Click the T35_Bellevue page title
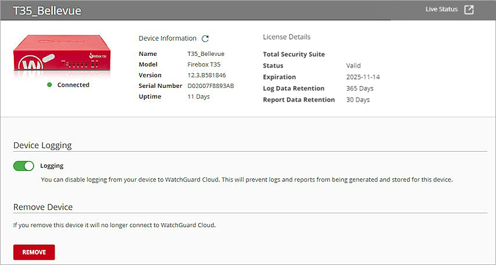496x265 pixels. click(x=47, y=11)
